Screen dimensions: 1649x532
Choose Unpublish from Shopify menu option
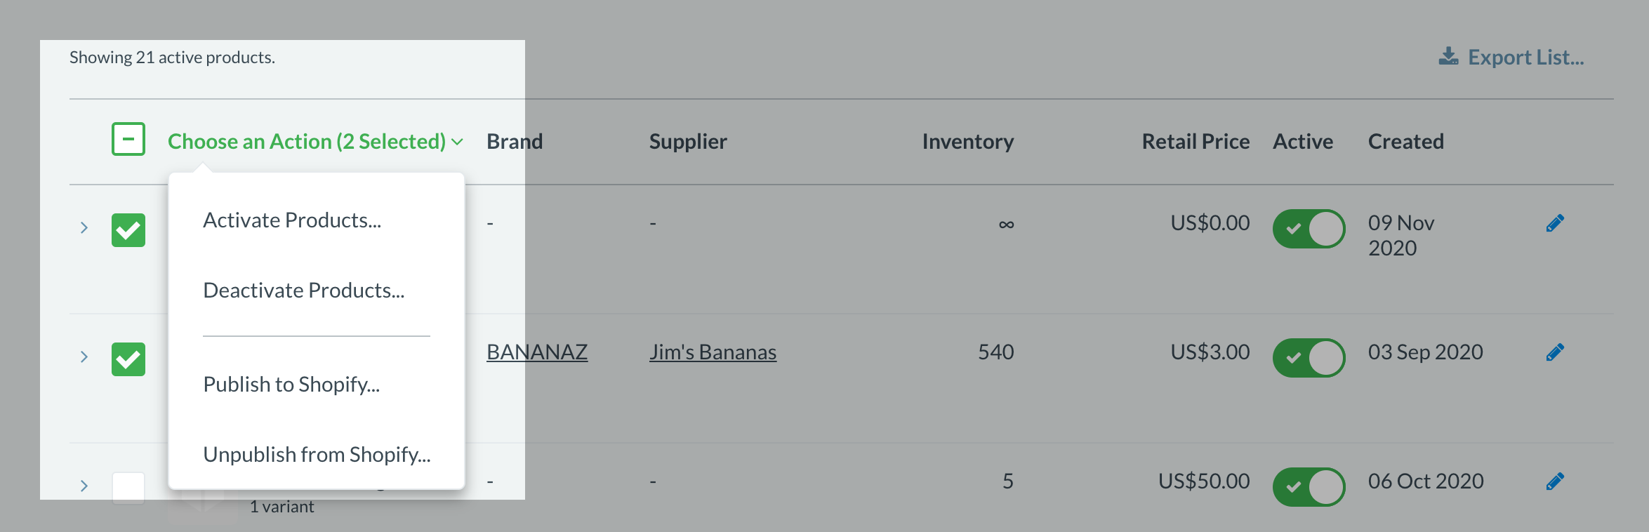[317, 455]
